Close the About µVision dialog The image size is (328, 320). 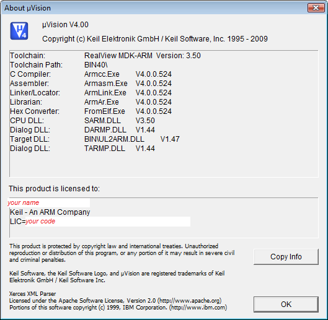point(316,8)
